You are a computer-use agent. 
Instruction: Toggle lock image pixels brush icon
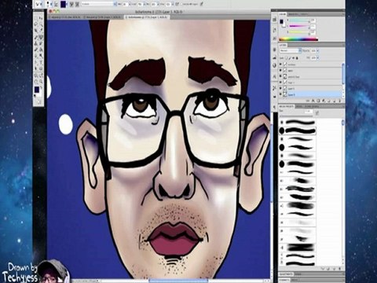pyautogui.click(x=290, y=58)
